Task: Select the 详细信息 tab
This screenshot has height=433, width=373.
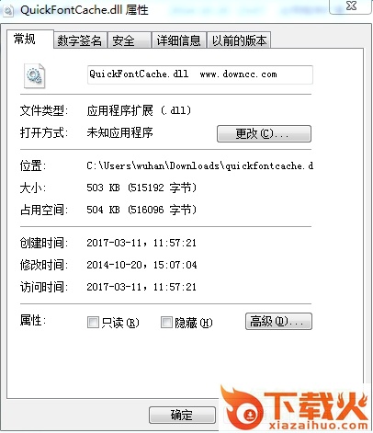Action: (x=179, y=40)
